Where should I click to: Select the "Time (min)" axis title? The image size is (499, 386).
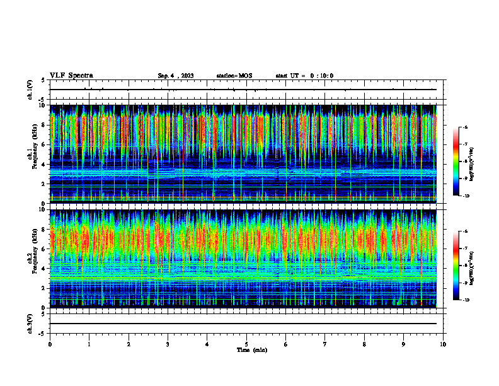click(252, 350)
